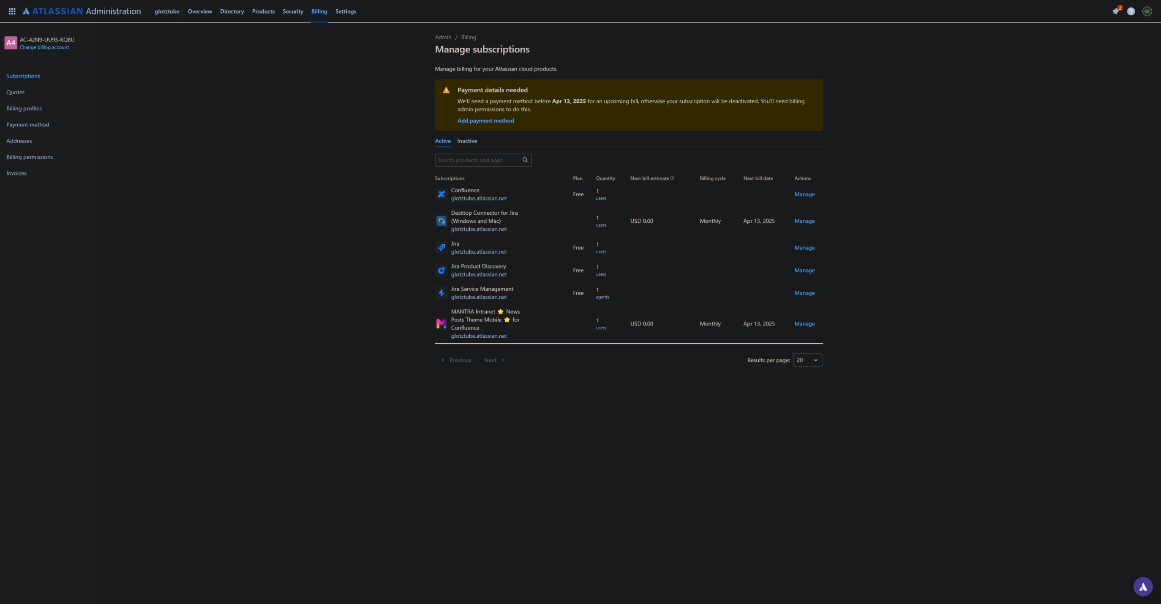
Task: Go to the Directory menu
Action: coord(232,11)
